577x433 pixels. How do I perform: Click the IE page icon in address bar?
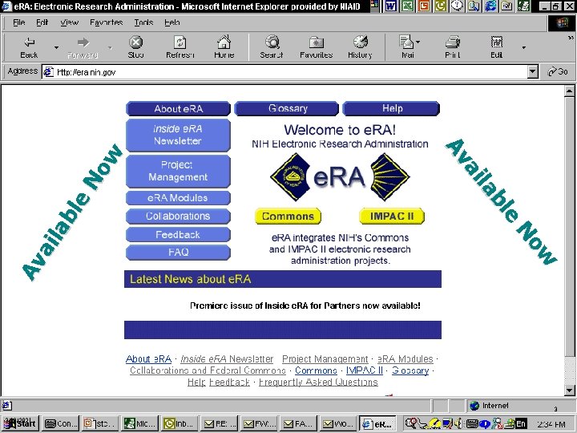[x=48, y=72]
